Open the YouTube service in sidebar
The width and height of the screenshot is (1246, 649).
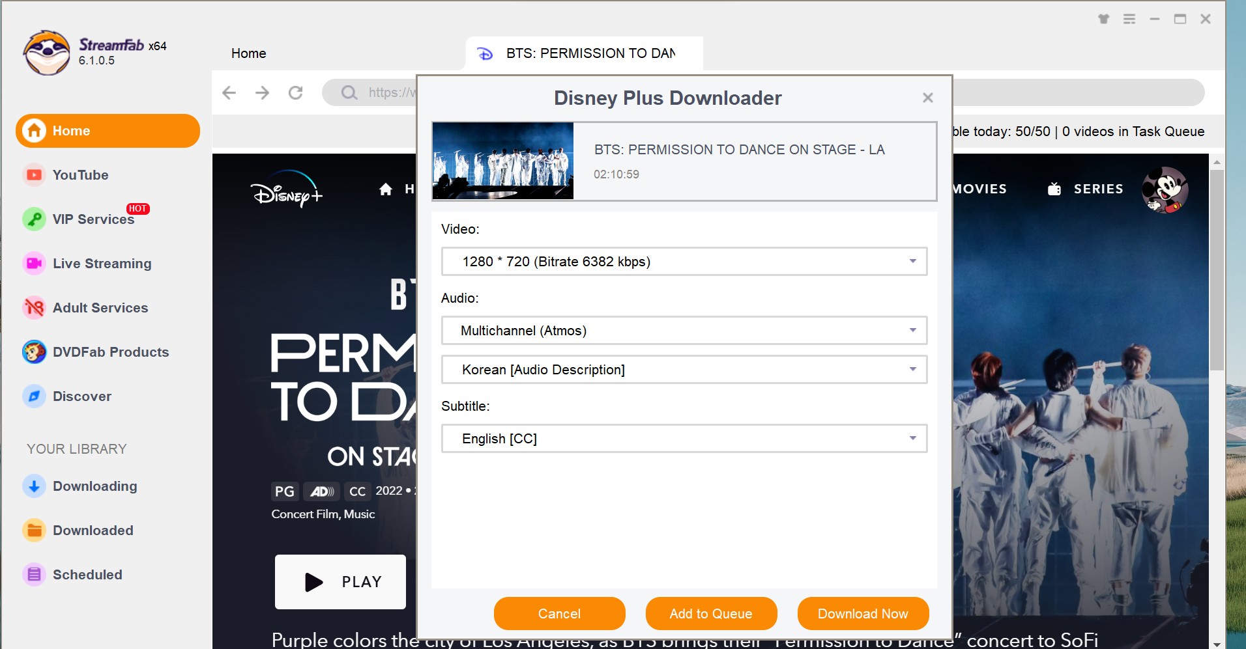(81, 175)
